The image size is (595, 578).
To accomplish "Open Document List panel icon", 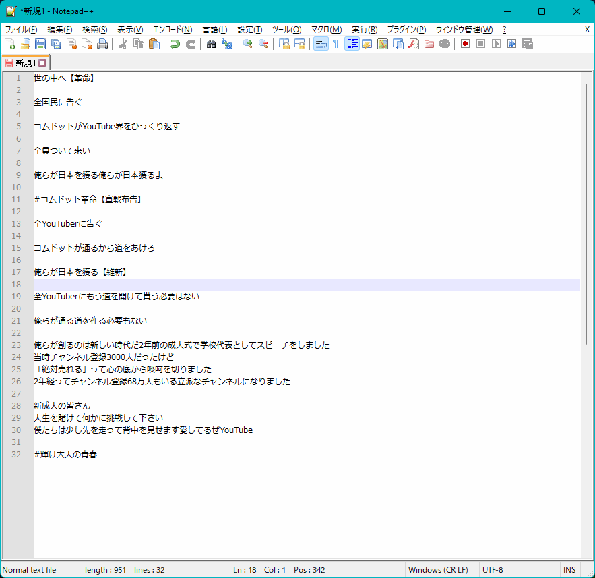I will pyautogui.click(x=398, y=44).
